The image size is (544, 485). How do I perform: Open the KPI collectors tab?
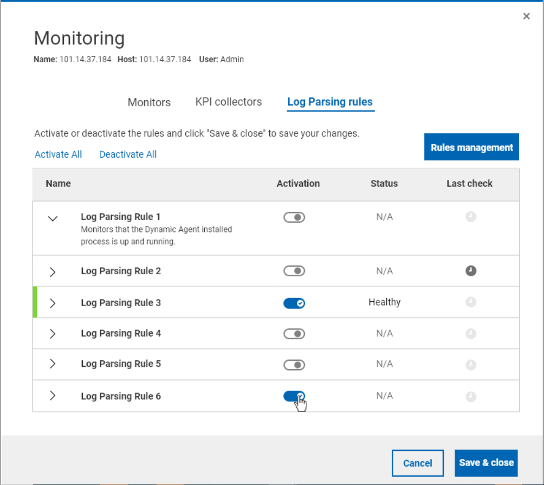229,102
